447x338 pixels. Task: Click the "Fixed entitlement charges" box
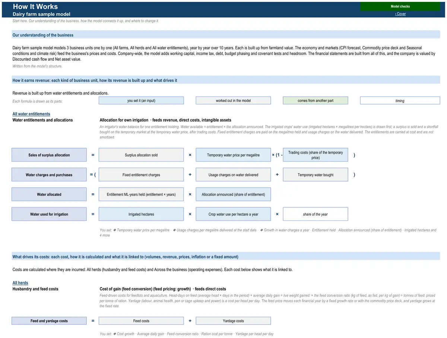(141, 175)
